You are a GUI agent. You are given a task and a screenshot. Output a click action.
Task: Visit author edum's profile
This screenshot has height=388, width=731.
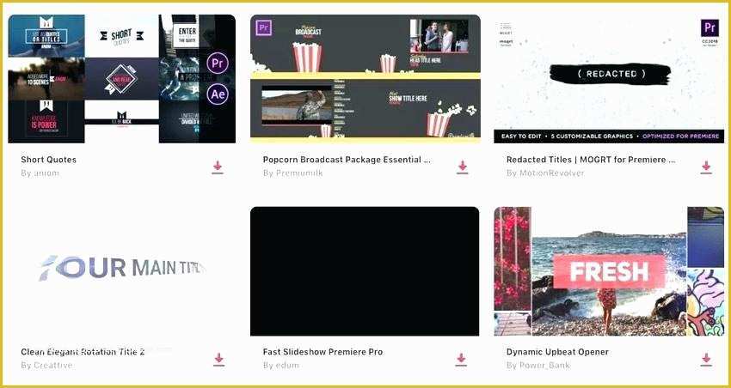click(x=281, y=366)
